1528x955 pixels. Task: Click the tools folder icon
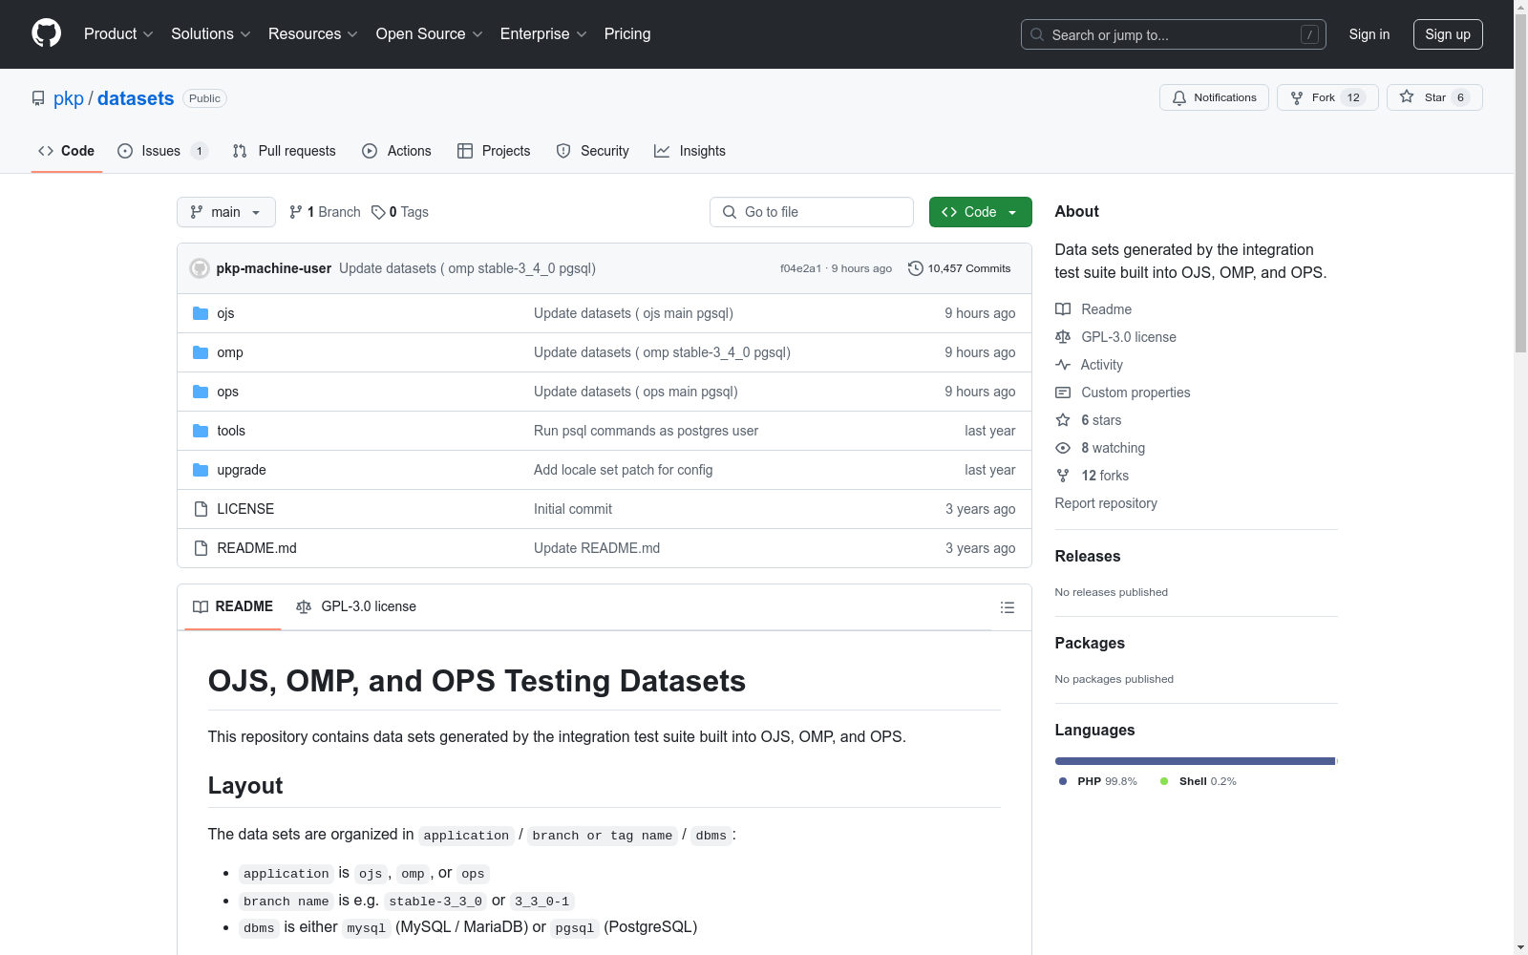point(201,431)
